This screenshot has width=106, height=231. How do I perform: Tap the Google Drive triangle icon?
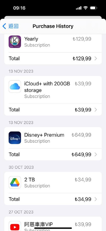(15, 182)
